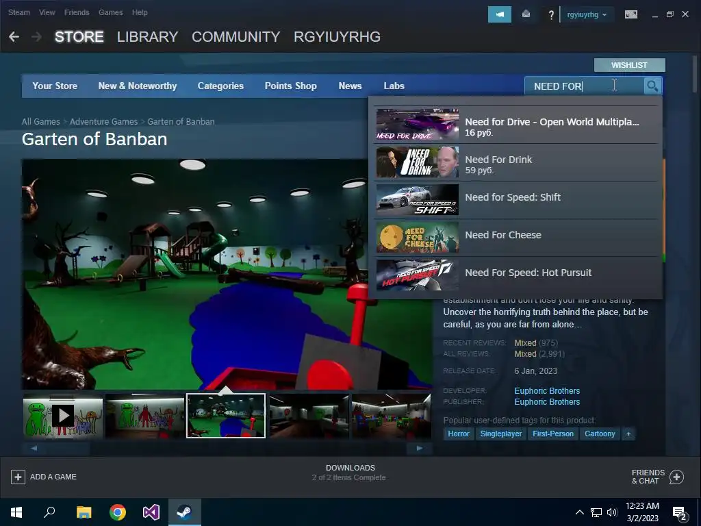This screenshot has width=701, height=526.
Task: Open New & Noteworthy menu
Action: [137, 86]
